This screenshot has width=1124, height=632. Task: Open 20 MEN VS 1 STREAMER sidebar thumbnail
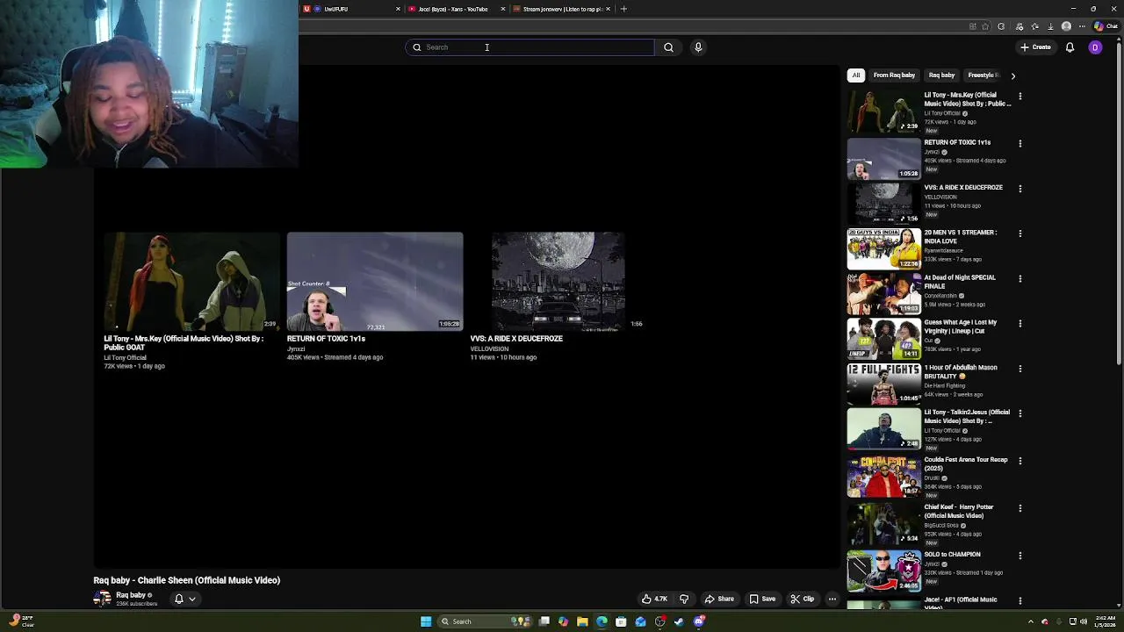(883, 248)
